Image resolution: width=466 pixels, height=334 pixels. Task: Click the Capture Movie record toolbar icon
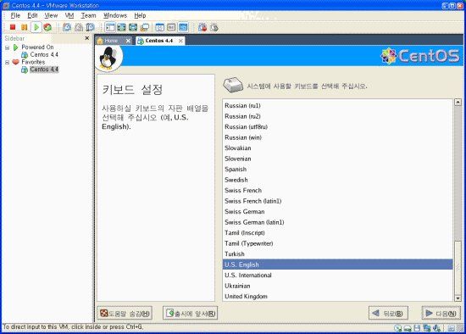[x=202, y=27]
